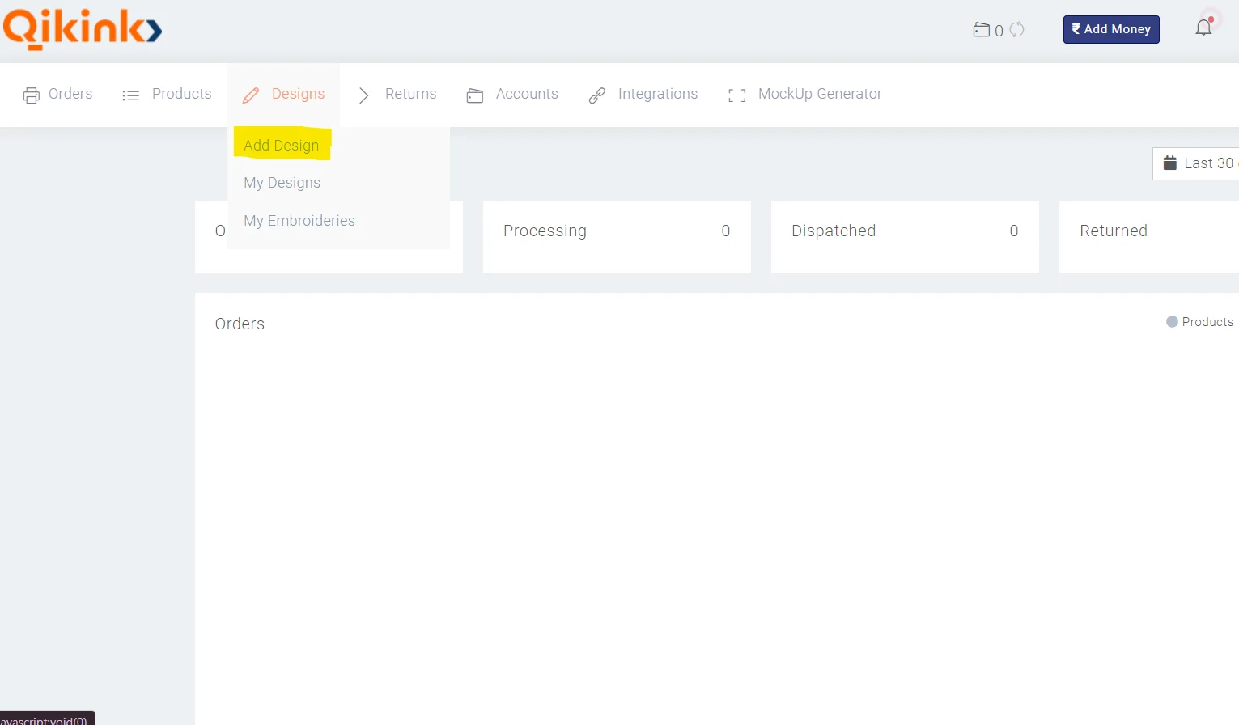Screen dimensions: 1239x725
Task: Click the MockUp Generator frame icon
Action: click(736, 95)
